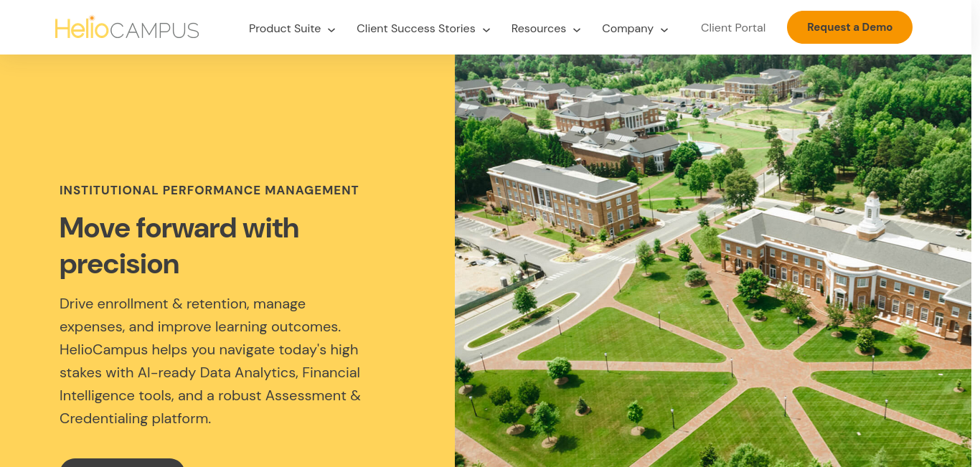Click the Request a Demo button
Image resolution: width=980 pixels, height=467 pixels.
pyautogui.click(x=849, y=27)
